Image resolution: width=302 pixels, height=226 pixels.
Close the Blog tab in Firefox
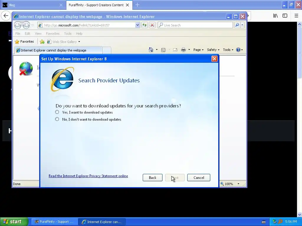[61, 5]
